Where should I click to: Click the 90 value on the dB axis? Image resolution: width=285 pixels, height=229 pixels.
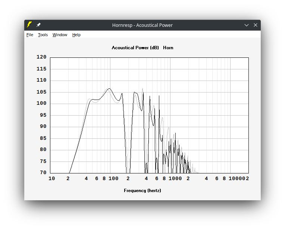[43, 126]
